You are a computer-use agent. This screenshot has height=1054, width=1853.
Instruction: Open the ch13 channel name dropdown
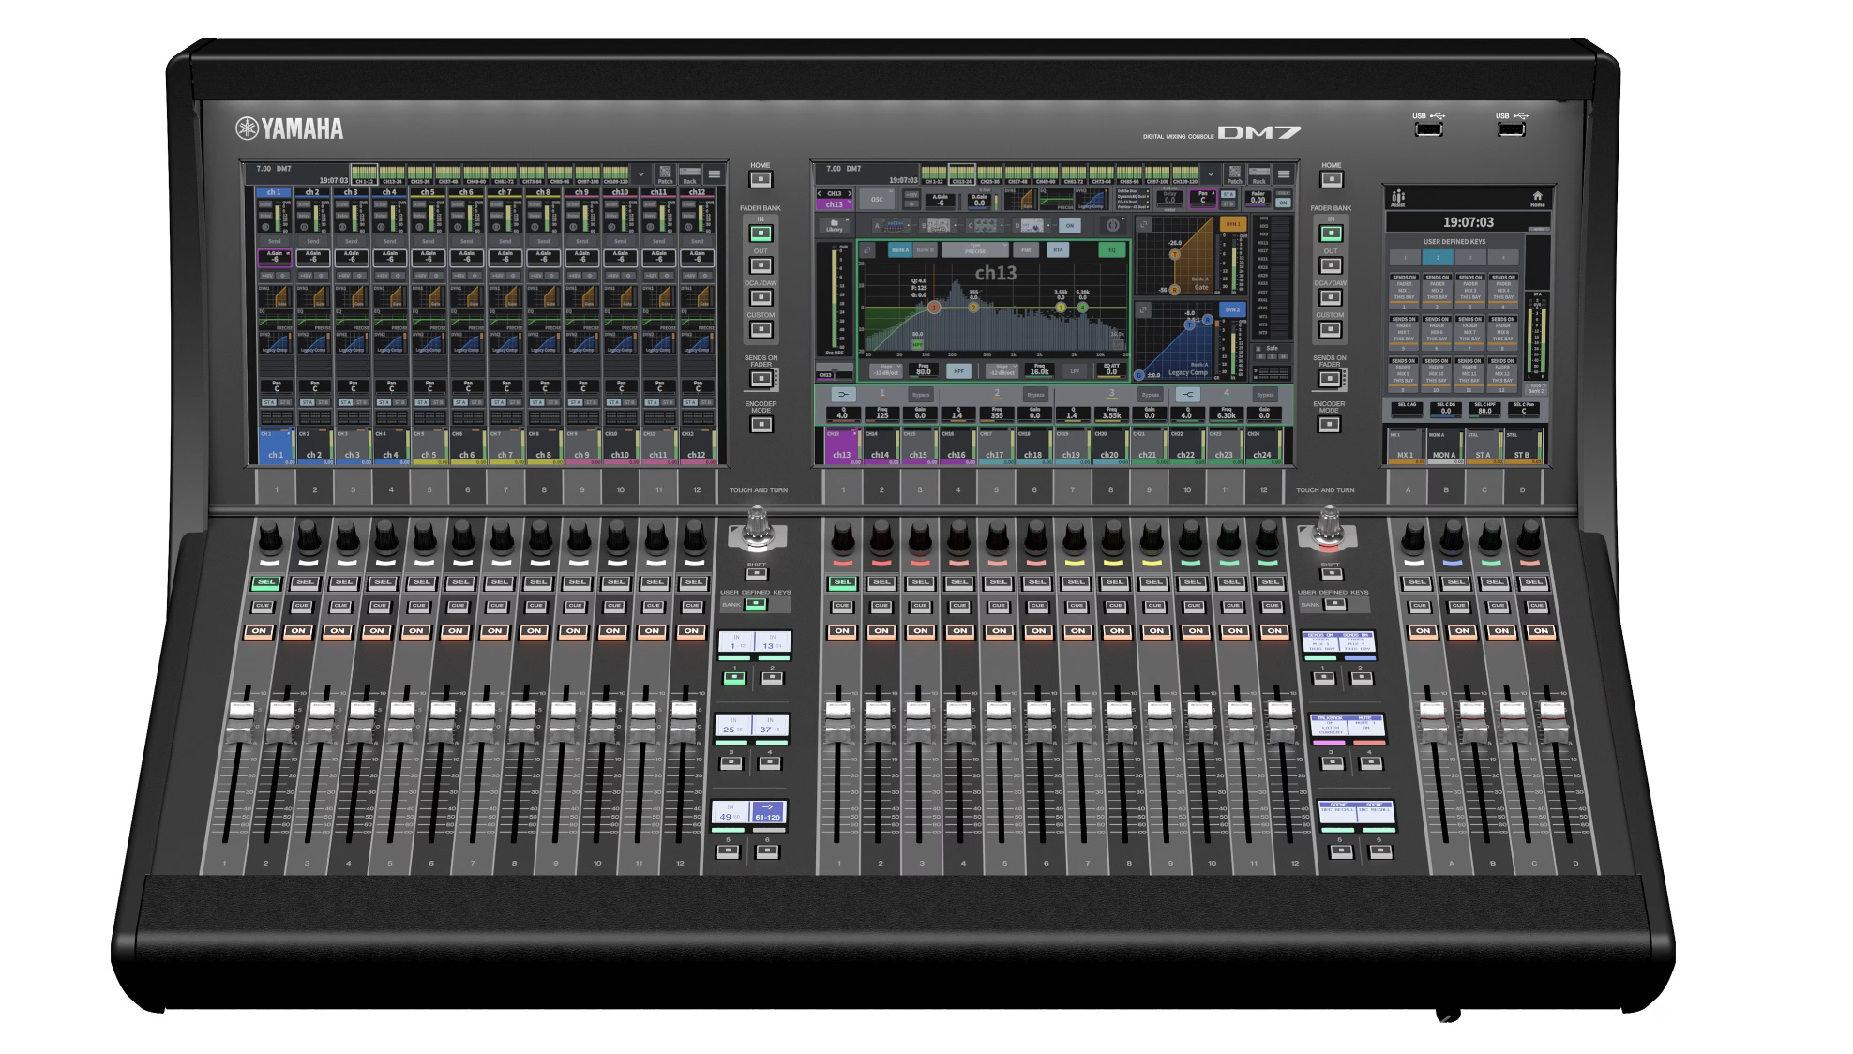tap(835, 204)
